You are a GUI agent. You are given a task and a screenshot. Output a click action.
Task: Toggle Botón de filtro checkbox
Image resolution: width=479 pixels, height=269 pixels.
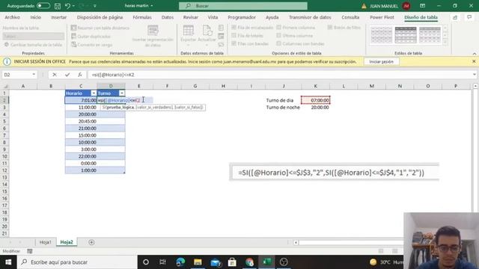point(329,28)
